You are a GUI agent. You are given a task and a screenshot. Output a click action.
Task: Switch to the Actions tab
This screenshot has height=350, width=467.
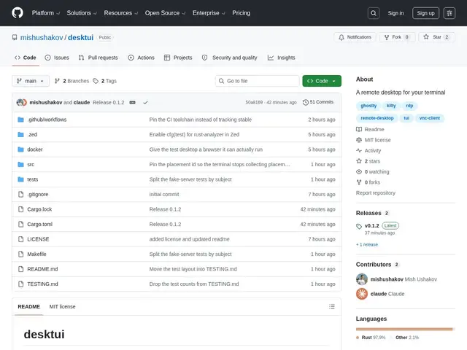(x=141, y=58)
